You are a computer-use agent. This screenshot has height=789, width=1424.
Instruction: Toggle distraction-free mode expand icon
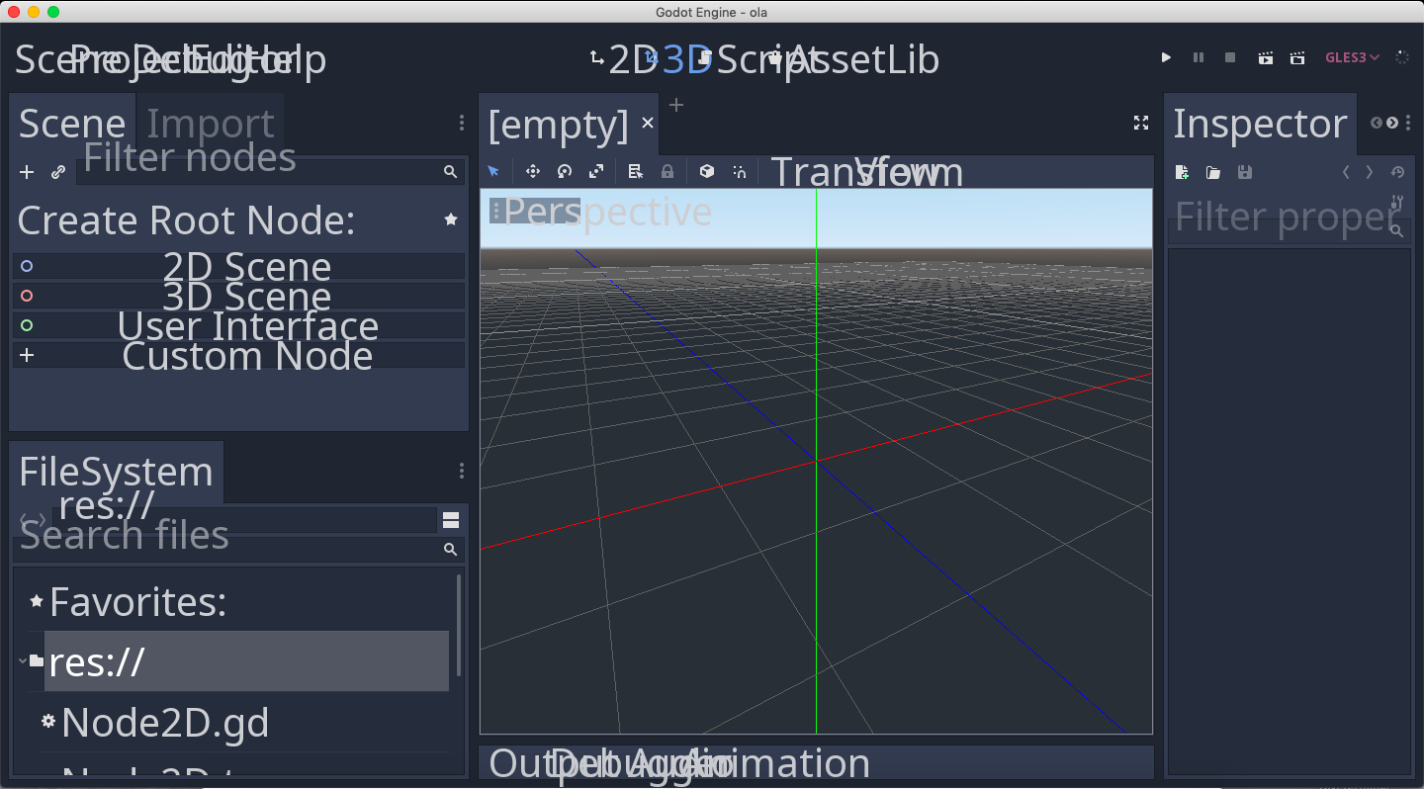[1140, 123]
